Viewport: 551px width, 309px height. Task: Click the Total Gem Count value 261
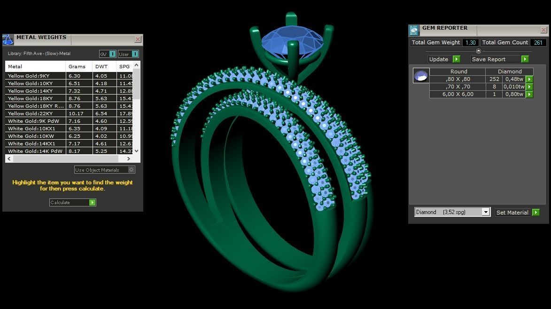(x=538, y=42)
